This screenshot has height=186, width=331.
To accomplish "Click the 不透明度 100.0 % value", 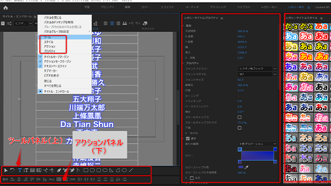I will point(243,31).
